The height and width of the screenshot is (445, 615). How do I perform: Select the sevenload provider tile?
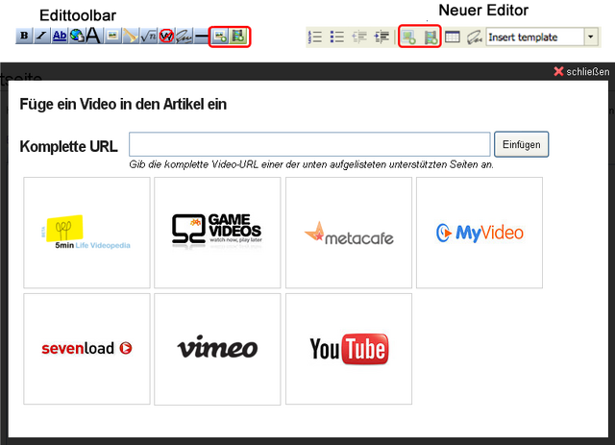click(86, 349)
